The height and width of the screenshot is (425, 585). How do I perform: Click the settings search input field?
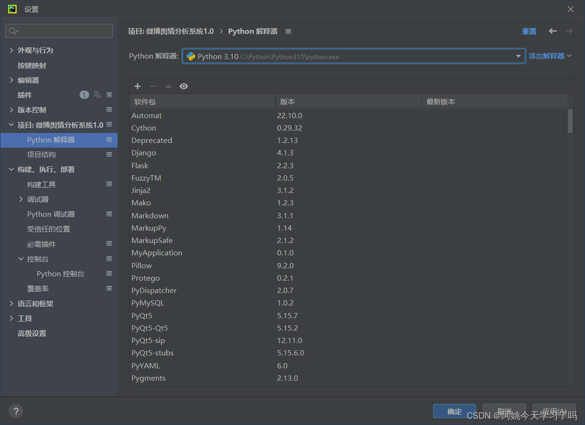pos(59,31)
